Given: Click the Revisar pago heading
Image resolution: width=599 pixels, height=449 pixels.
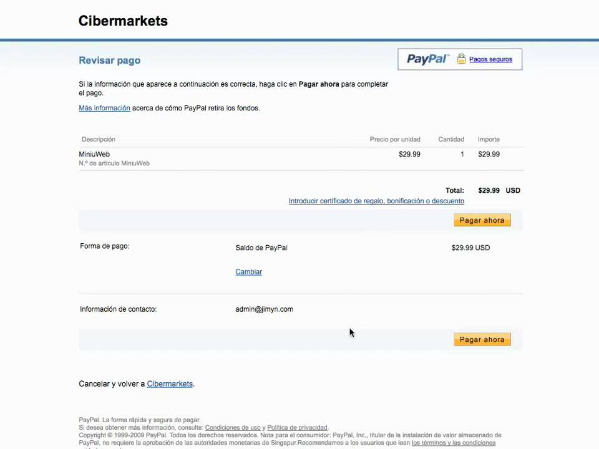Looking at the screenshot, I should click(109, 60).
